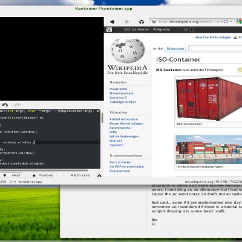This screenshot has height=242, width=242.
Task: Switch to the Artikel tab
Action: click(158, 48)
